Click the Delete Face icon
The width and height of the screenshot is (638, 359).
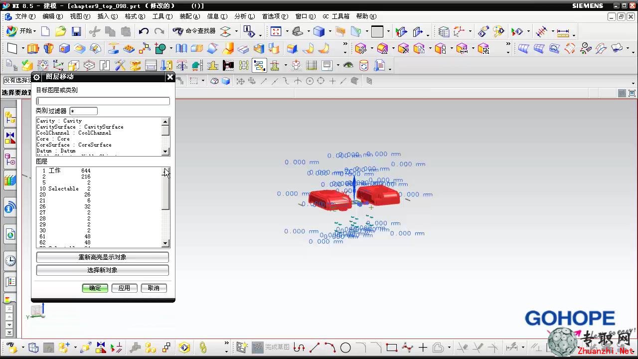coord(404,49)
